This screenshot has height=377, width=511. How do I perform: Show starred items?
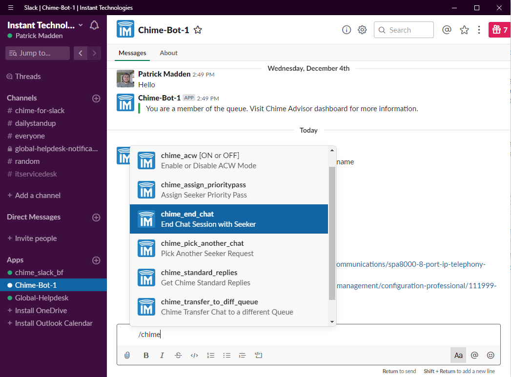[465, 30]
